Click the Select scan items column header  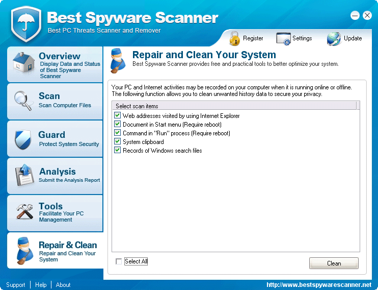(x=234, y=106)
